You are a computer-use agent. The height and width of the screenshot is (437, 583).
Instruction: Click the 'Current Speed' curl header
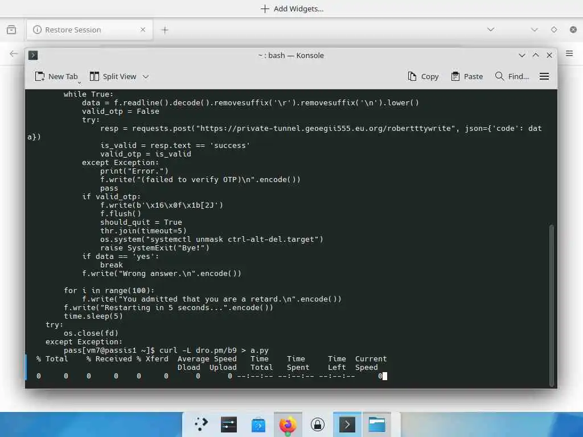tap(371, 363)
